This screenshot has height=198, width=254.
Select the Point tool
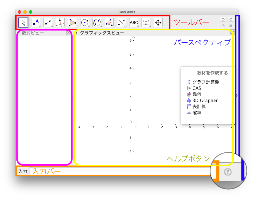click(36, 23)
